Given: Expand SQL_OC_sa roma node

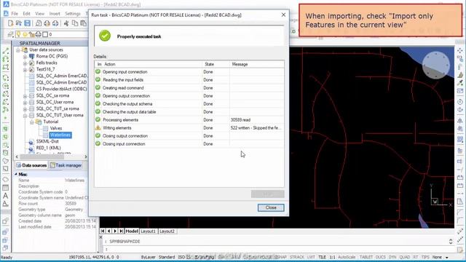Looking at the screenshot, I should (x=25, y=95).
